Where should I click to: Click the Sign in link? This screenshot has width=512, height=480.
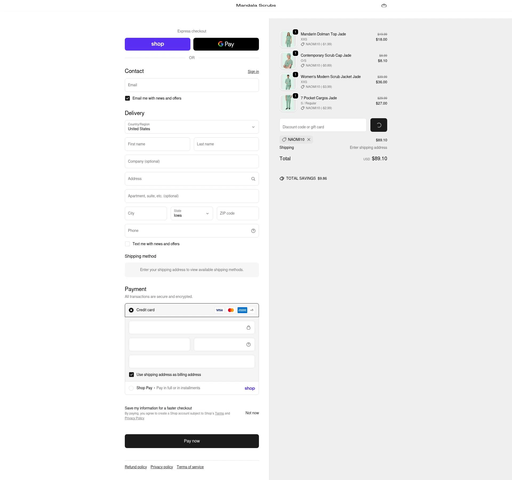(253, 72)
